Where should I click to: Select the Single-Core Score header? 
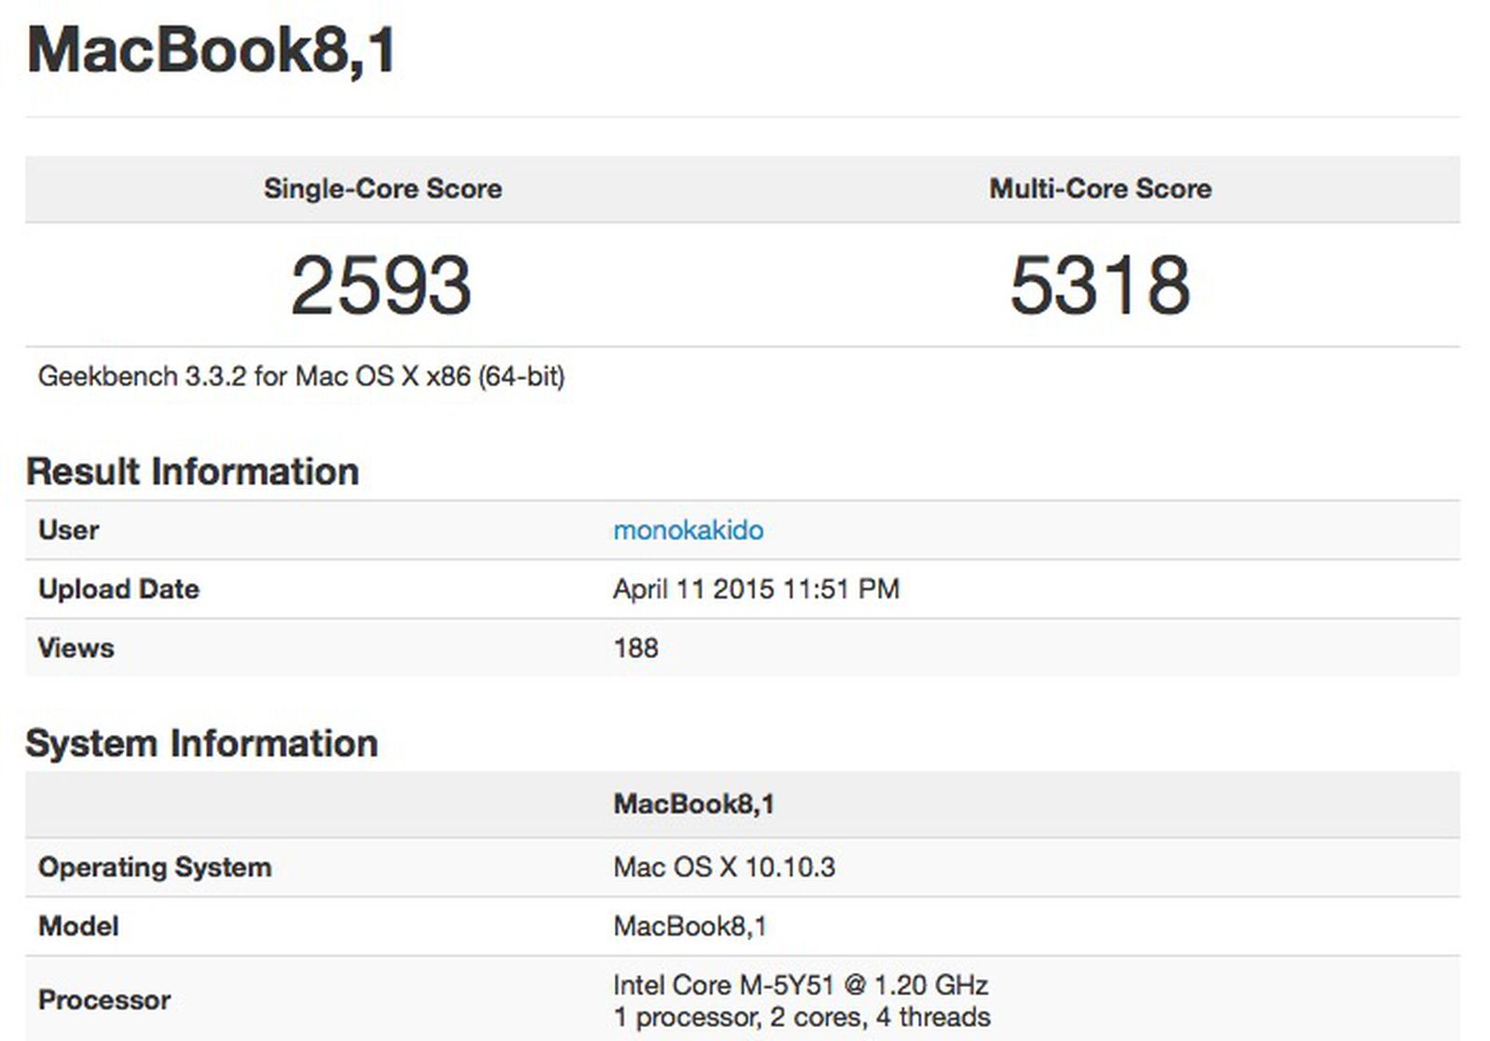[382, 188]
